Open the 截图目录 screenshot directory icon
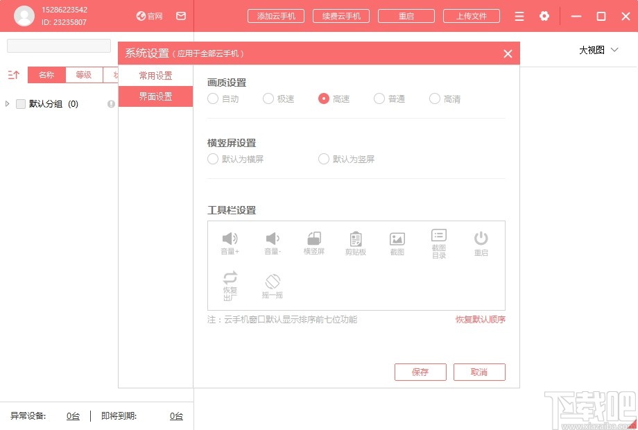638x430 pixels. coord(438,241)
